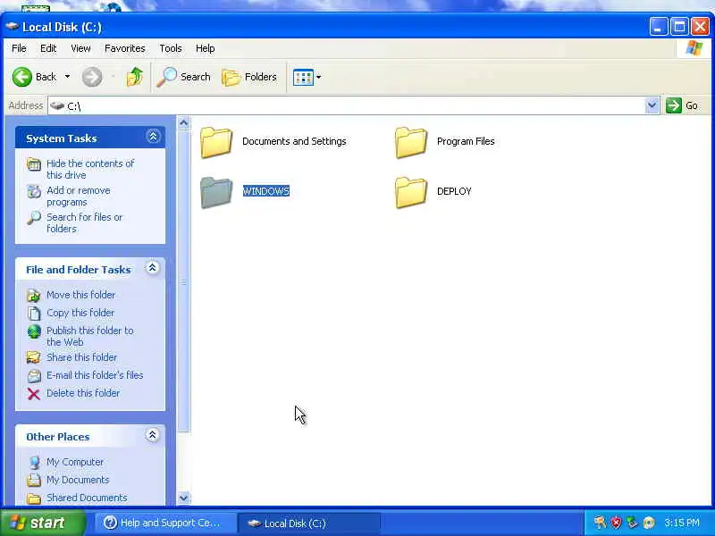Click the My Computer icon in sidebar
The width and height of the screenshot is (715, 536).
coord(34,462)
